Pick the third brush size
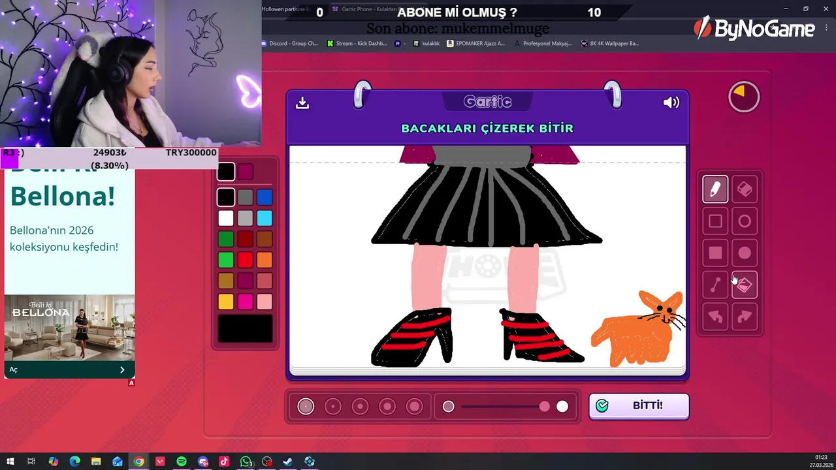Viewport: 836px width, 470px height. coord(360,407)
